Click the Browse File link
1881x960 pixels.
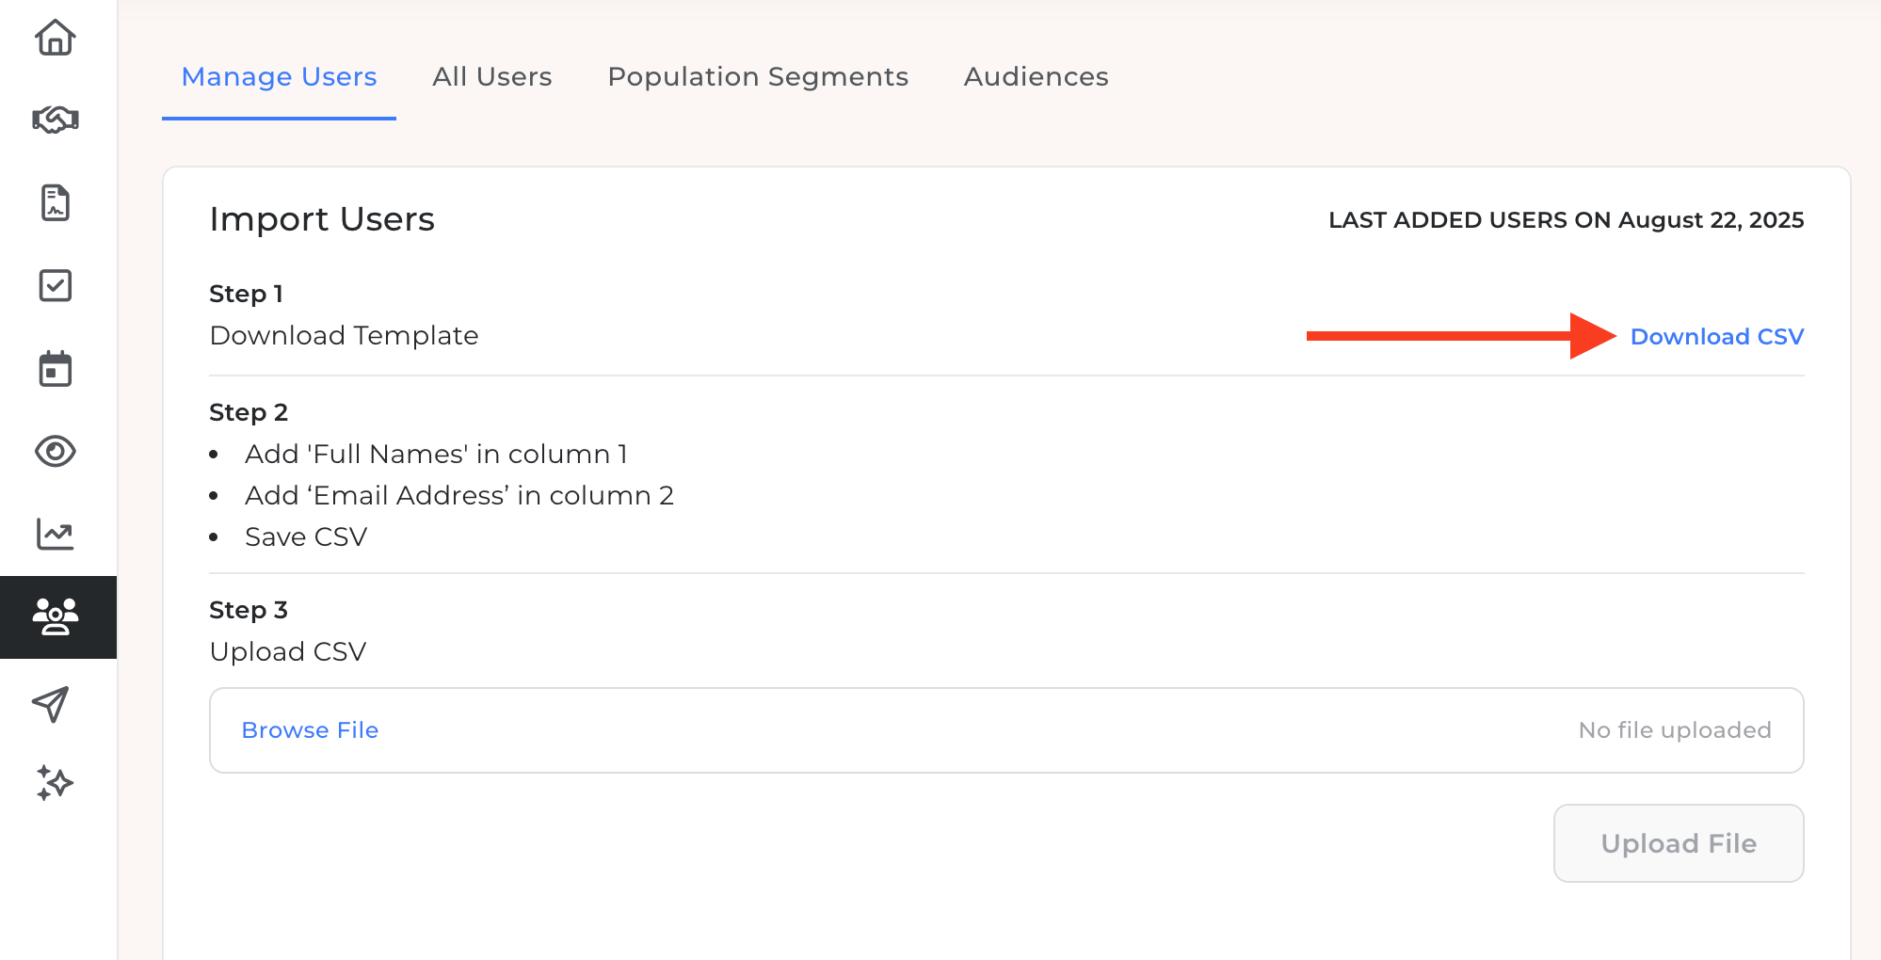click(310, 730)
